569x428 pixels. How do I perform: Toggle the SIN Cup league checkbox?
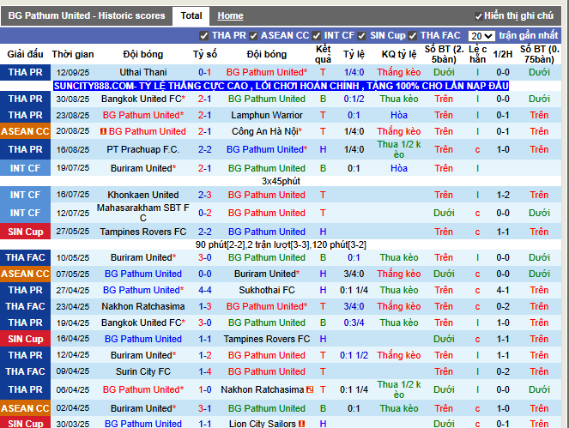coord(361,36)
